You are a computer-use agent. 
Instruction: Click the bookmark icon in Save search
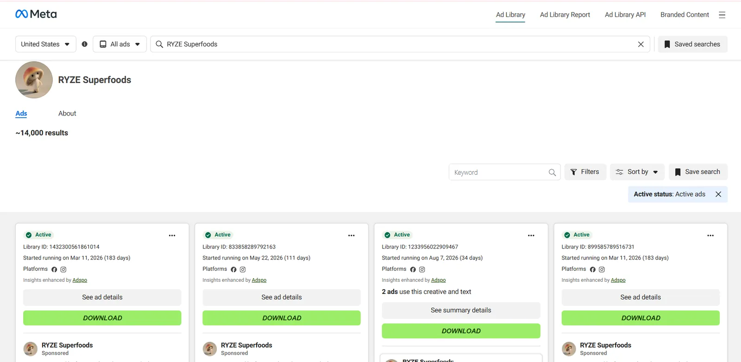[x=678, y=172]
